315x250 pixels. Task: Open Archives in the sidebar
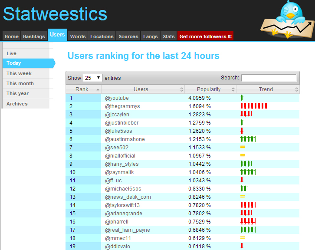[x=26, y=104]
